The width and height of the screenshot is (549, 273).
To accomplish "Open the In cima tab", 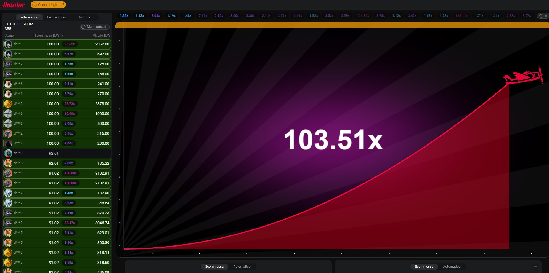I will pyautogui.click(x=85, y=17).
